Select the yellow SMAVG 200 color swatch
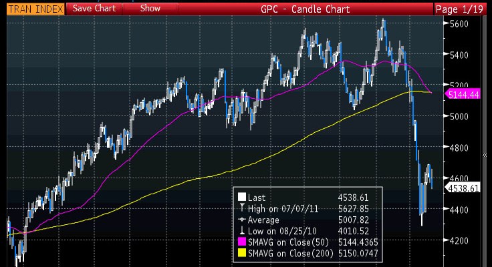 coord(241,252)
